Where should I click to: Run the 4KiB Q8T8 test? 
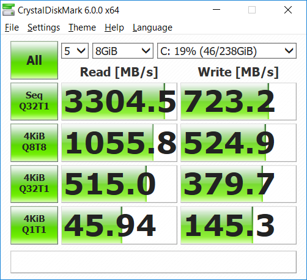(x=34, y=142)
